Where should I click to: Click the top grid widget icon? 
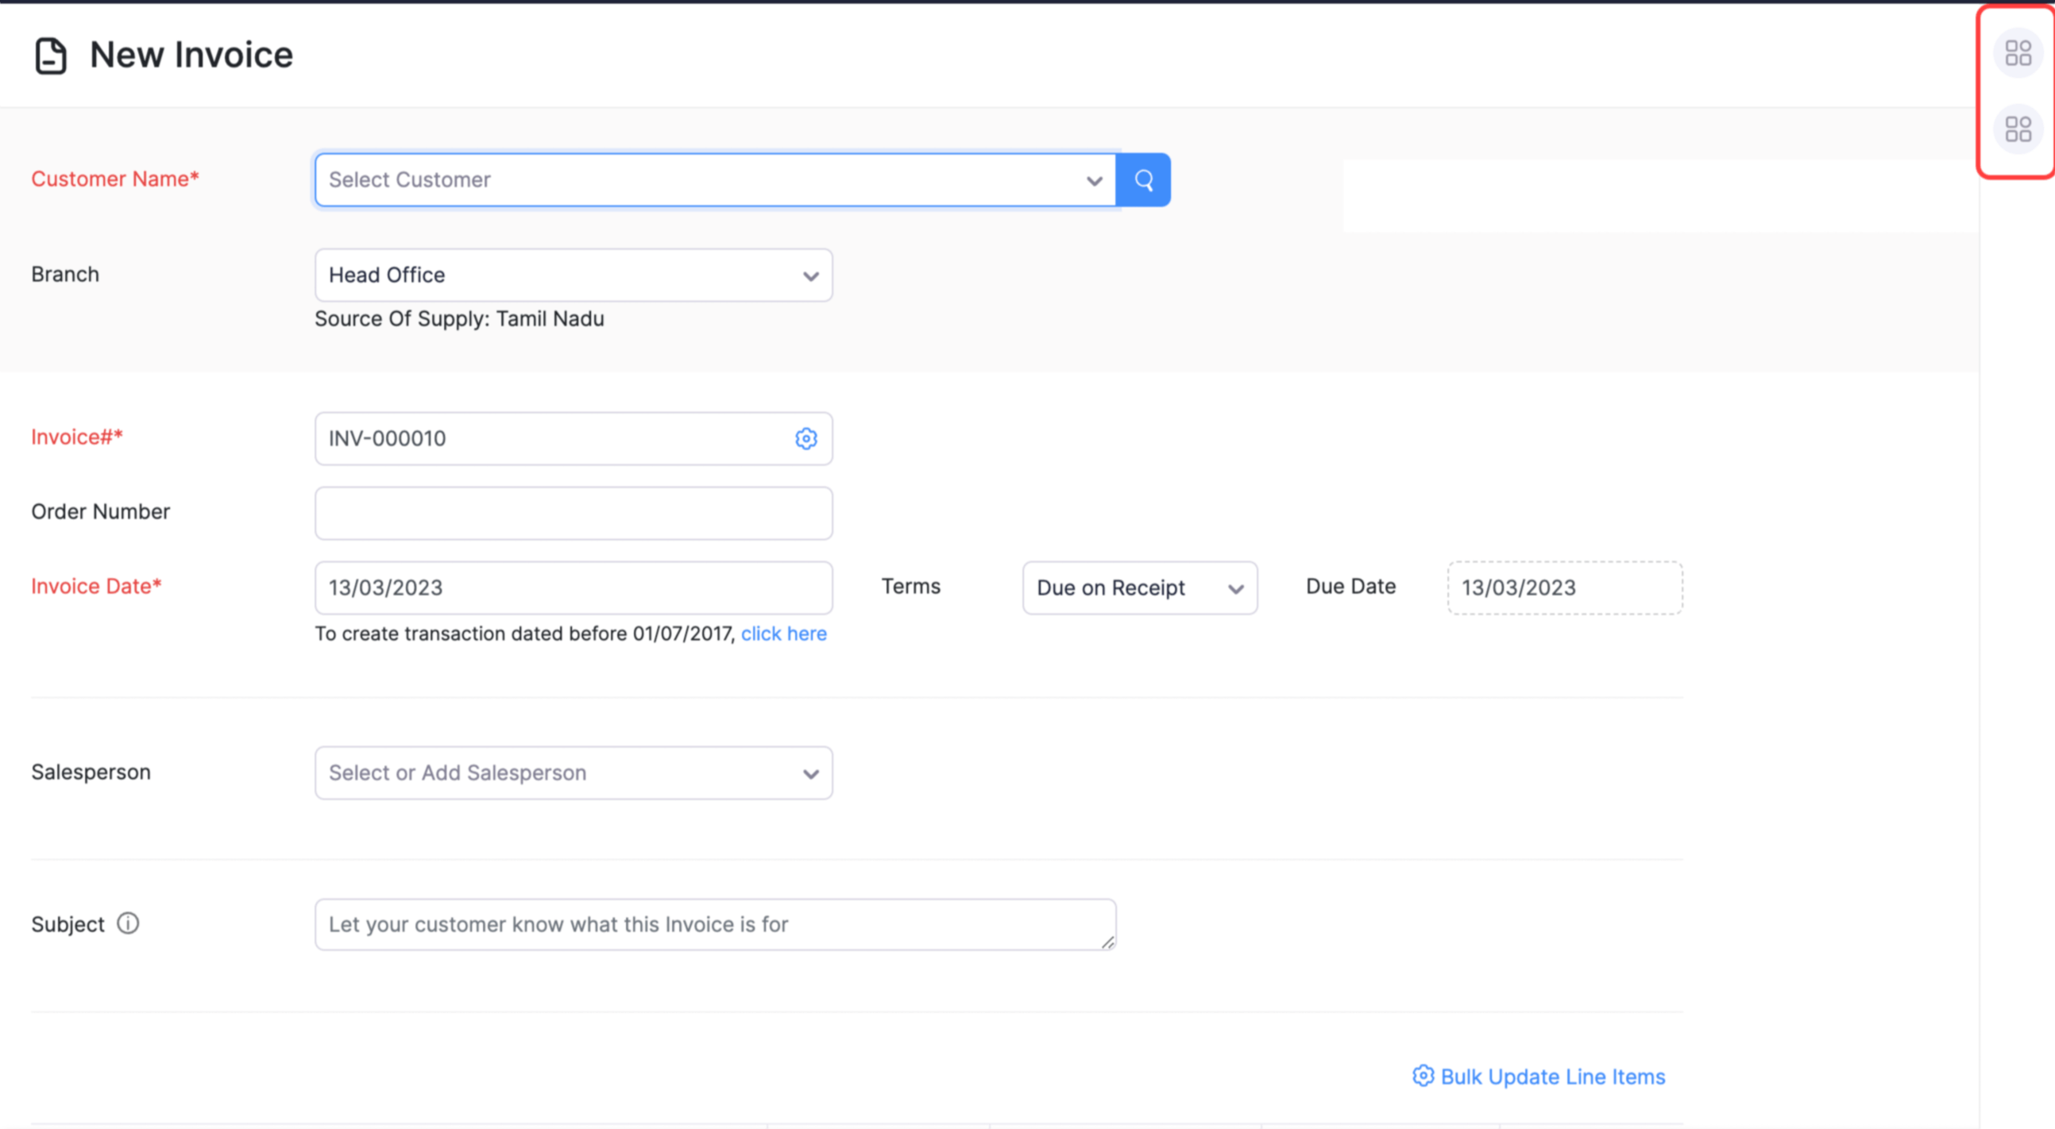(2018, 53)
